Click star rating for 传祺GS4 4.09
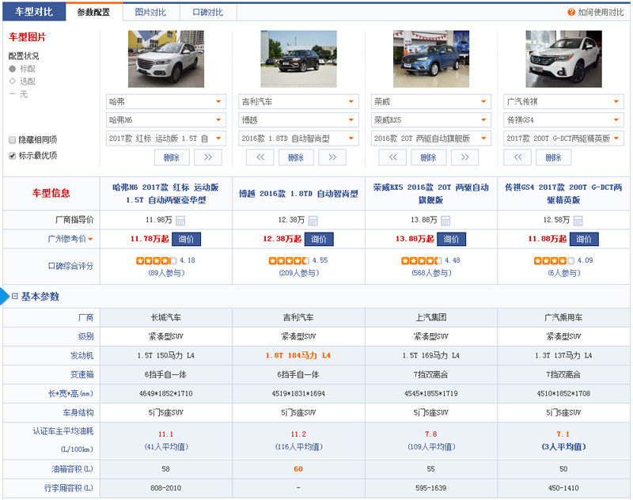This screenshot has height=500, width=633. point(554,261)
